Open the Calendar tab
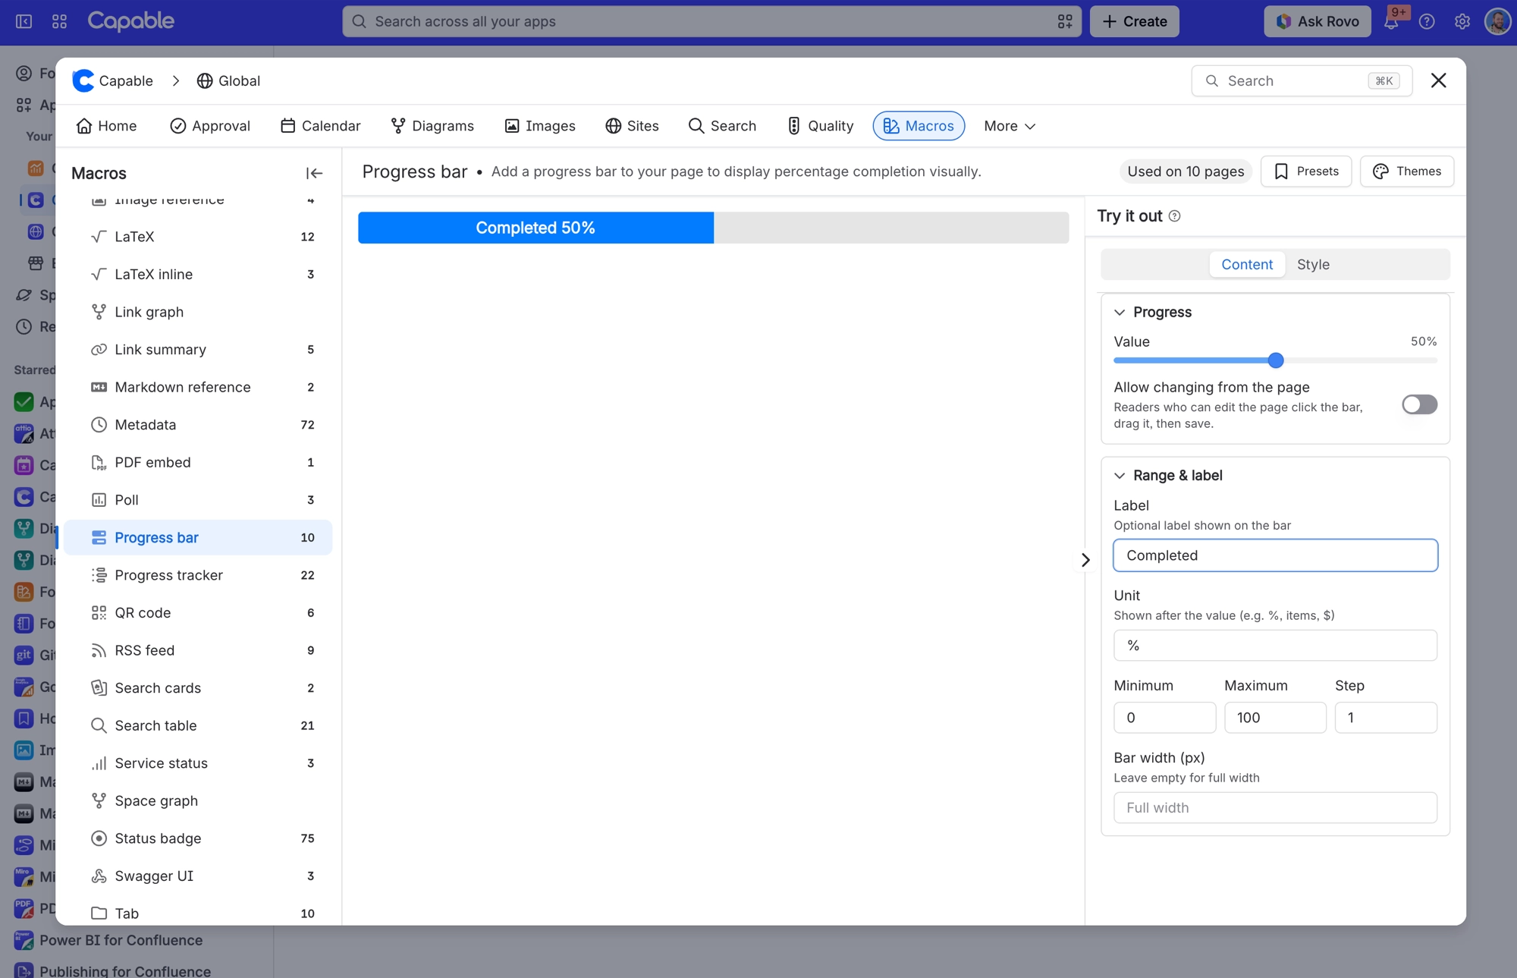Image resolution: width=1517 pixels, height=978 pixels. [x=320, y=126]
